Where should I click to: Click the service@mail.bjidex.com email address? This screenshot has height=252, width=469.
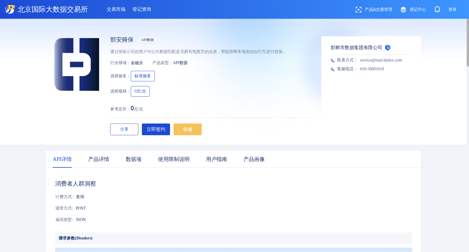pos(381,60)
